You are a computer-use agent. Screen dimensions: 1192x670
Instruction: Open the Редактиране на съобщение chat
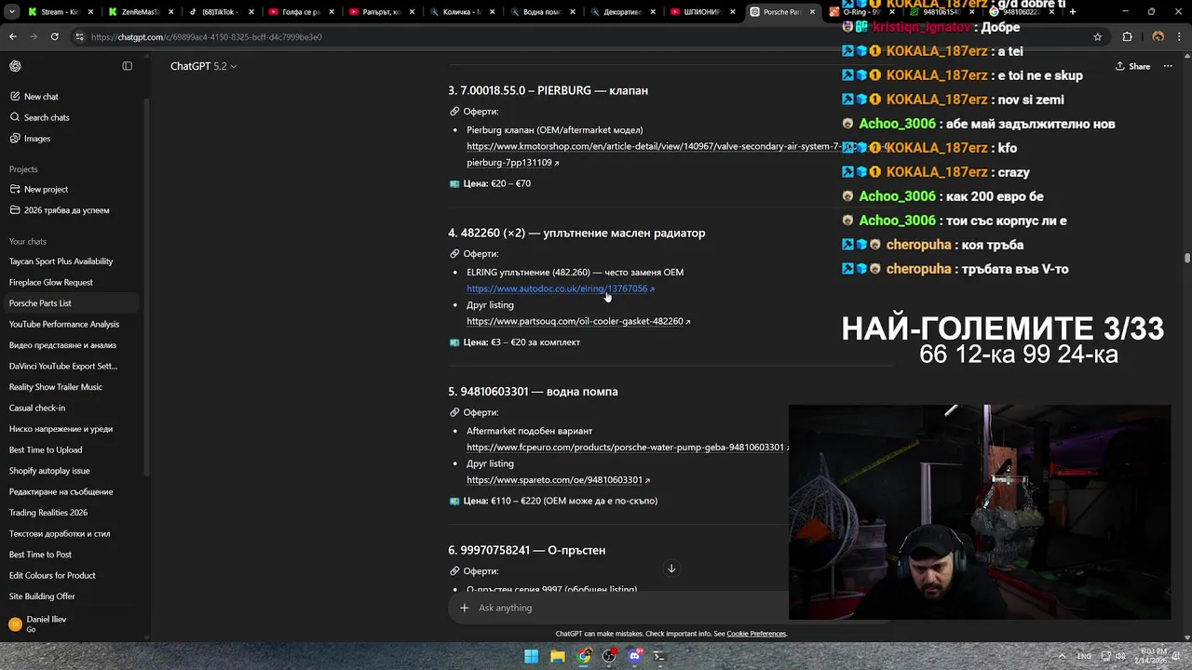pyautogui.click(x=61, y=491)
